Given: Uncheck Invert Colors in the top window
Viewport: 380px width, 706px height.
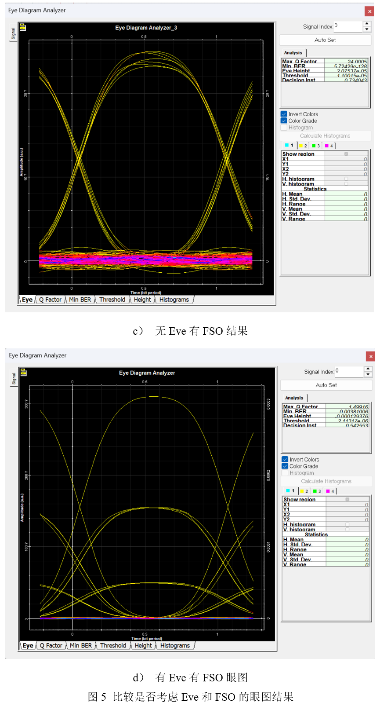Looking at the screenshot, I should click(x=284, y=114).
